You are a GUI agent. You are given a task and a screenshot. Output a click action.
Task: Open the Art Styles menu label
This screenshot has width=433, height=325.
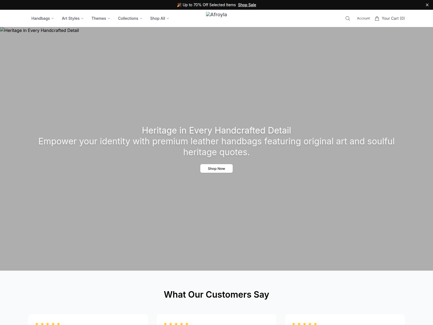click(x=71, y=18)
